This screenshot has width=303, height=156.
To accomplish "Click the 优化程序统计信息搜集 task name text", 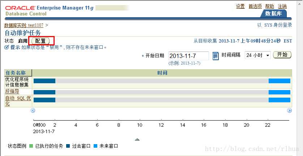I will pos(17,82).
